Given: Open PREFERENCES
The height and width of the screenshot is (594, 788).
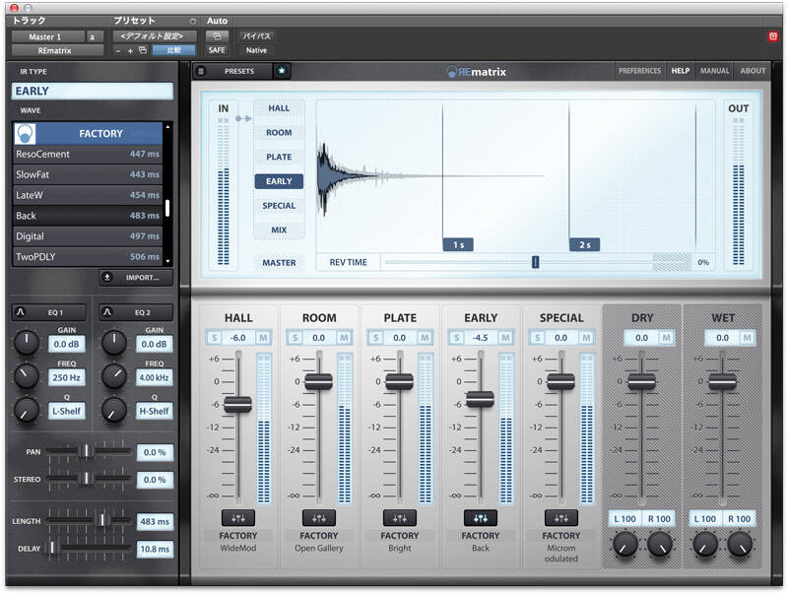Looking at the screenshot, I should click(x=639, y=71).
